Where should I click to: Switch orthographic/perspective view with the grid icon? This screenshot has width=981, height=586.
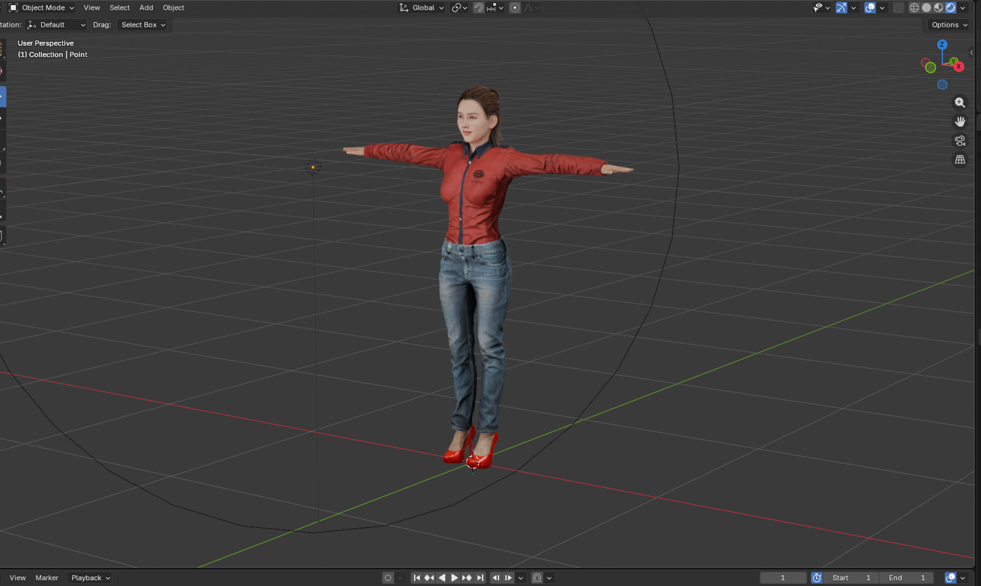pos(959,159)
